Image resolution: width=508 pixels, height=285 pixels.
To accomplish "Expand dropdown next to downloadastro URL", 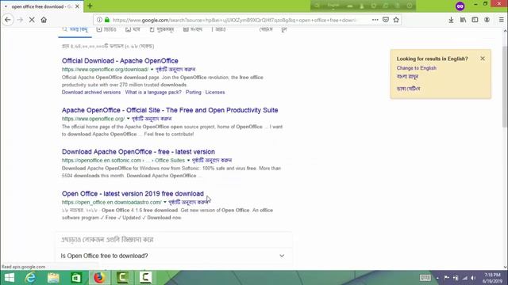I will 165,203.
